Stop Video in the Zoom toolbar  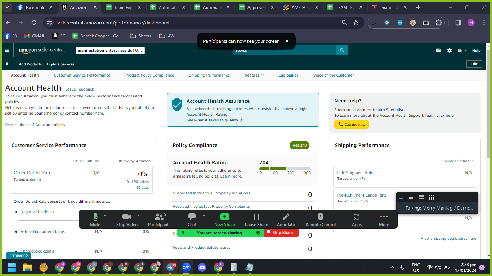pos(127,220)
